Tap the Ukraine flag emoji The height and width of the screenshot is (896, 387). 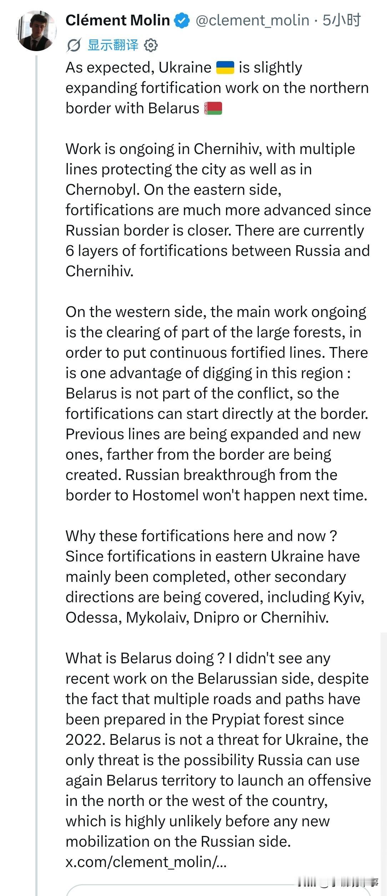(x=225, y=68)
